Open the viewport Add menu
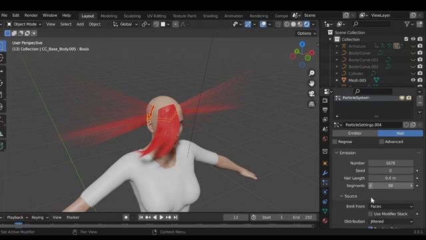The height and width of the screenshot is (240, 426). (x=80, y=24)
